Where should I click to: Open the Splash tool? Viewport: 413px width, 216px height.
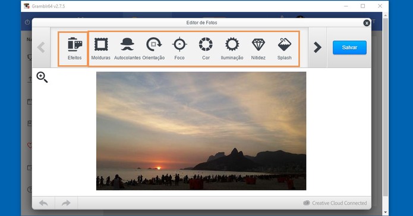coord(285,49)
